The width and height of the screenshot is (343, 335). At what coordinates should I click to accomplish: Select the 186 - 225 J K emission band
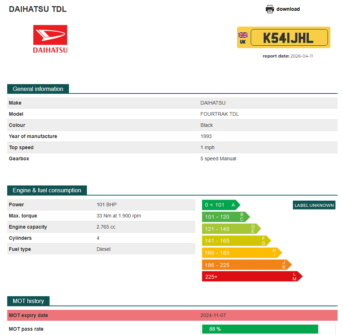247,265
